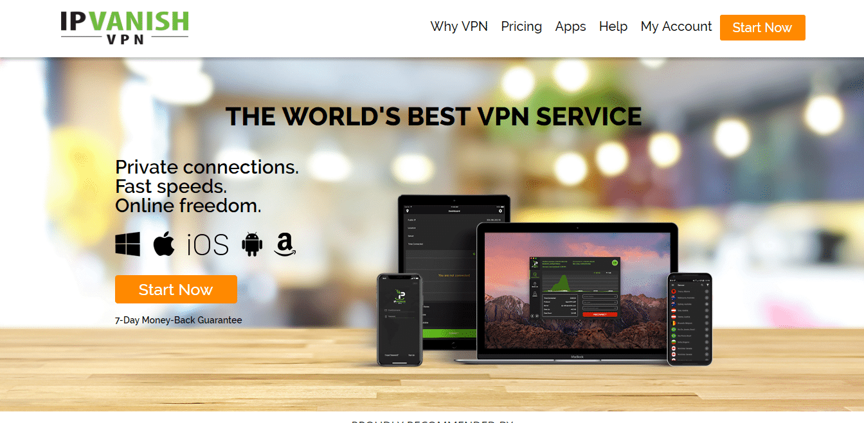The image size is (864, 423).
Task: Click the Windows platform icon
Action: pos(128,245)
